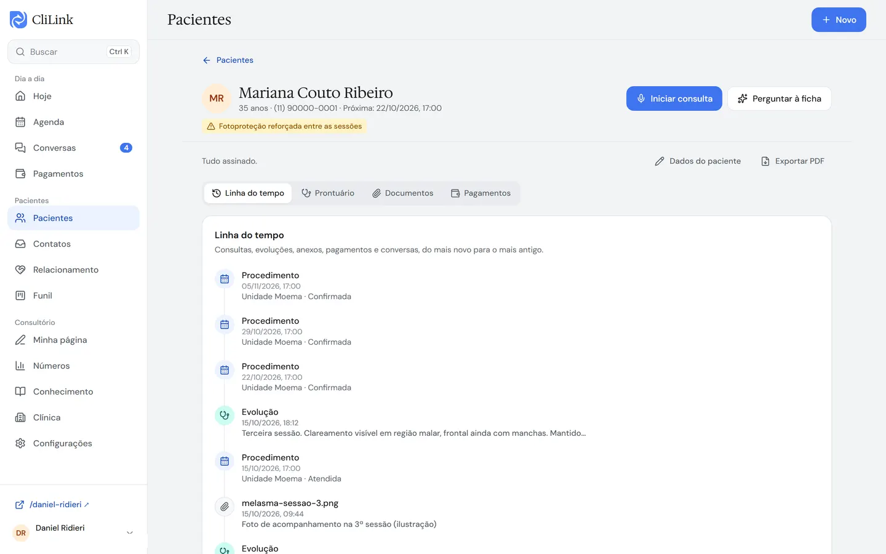Switch to the Prontuário tab

click(328, 193)
